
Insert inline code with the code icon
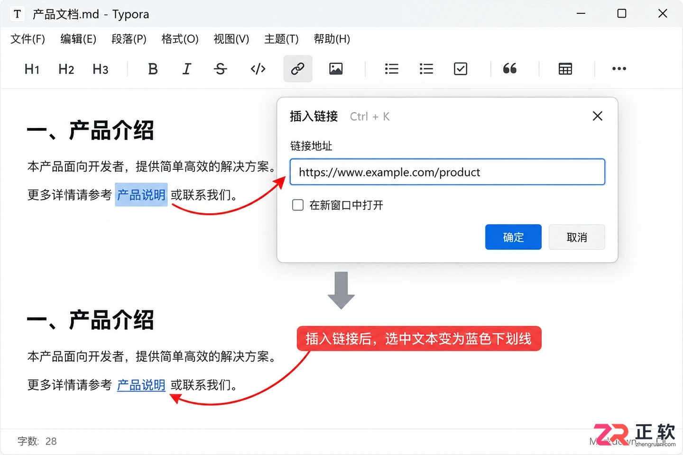(x=258, y=69)
